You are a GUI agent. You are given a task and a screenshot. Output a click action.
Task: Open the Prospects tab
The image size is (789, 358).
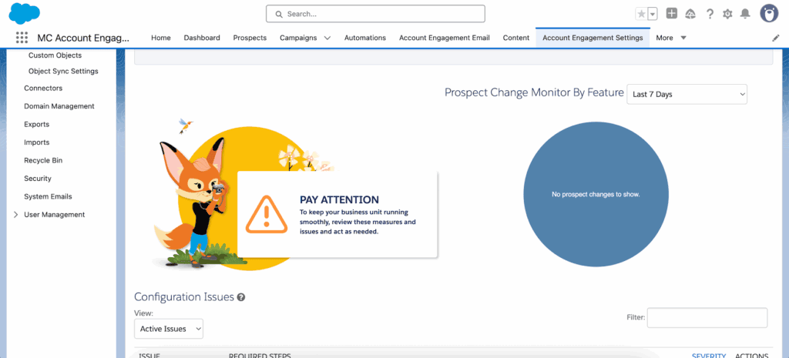[x=250, y=38]
